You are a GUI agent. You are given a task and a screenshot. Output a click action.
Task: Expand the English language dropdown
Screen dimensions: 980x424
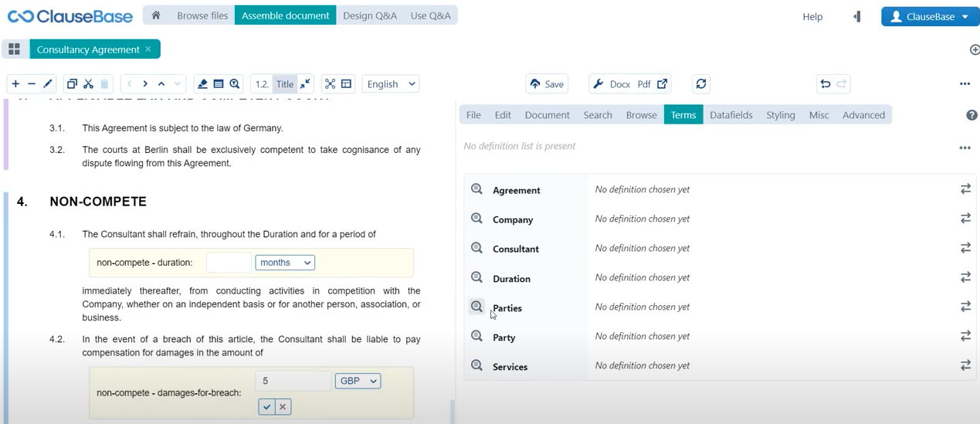391,84
